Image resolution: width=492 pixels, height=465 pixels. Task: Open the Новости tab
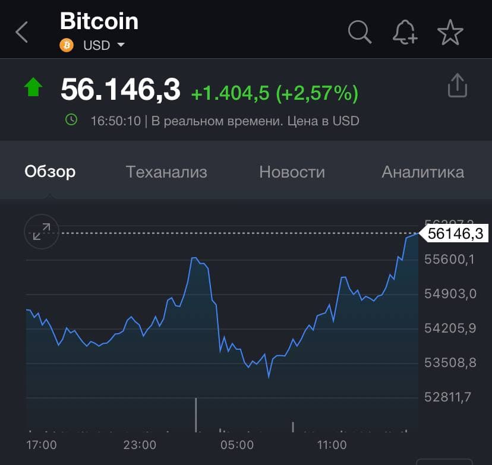(x=291, y=172)
